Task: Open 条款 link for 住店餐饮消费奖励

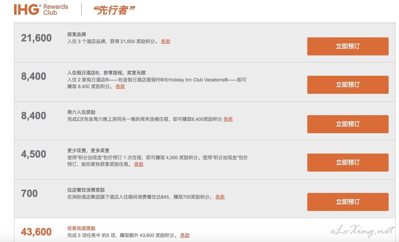Action: click(x=220, y=197)
